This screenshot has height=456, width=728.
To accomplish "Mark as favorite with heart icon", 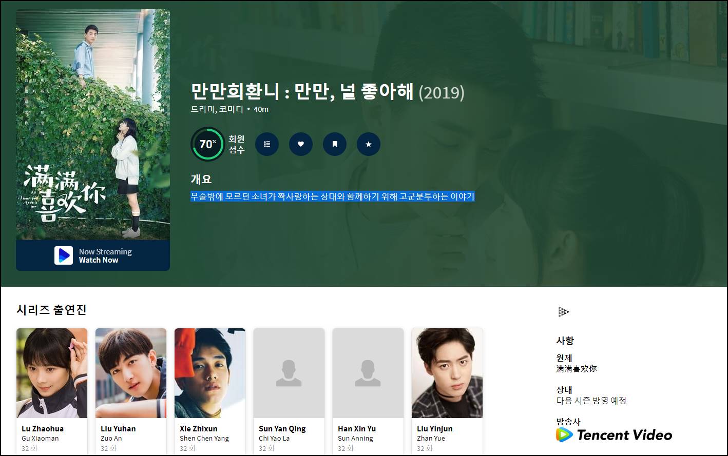I will (301, 144).
